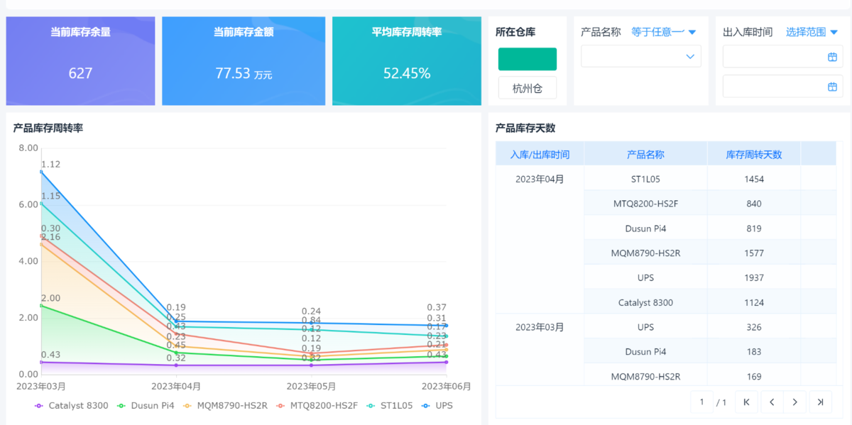Click the value 183 in table

point(754,351)
